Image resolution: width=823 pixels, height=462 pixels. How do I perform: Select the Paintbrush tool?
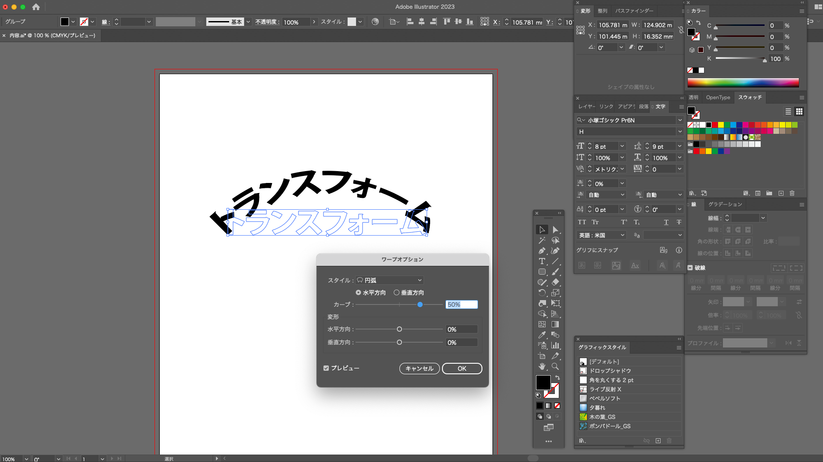(555, 271)
